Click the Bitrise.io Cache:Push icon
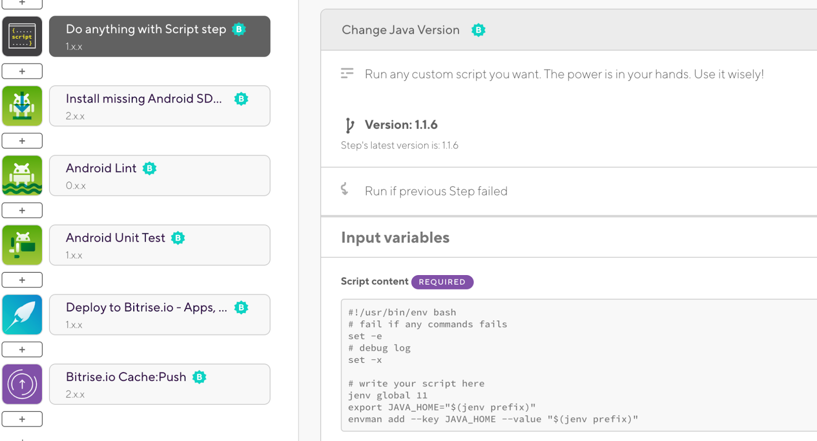 pyautogui.click(x=22, y=384)
